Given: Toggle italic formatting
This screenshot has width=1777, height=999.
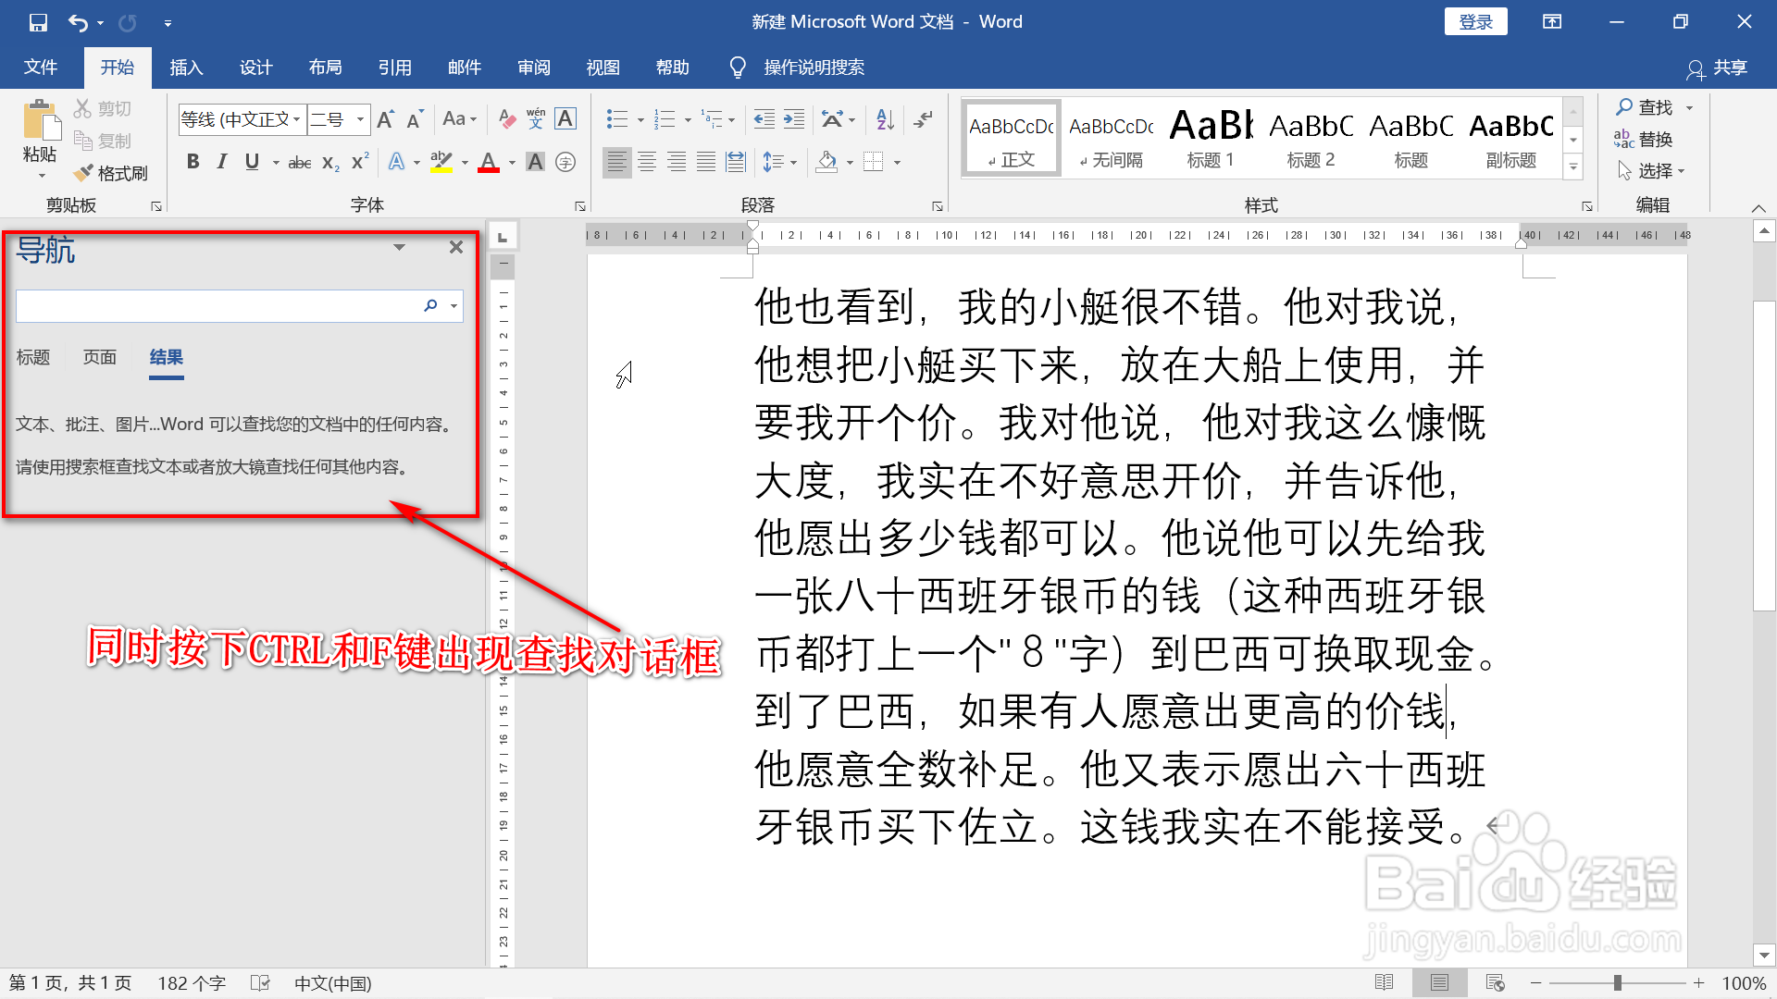Looking at the screenshot, I should [x=221, y=162].
